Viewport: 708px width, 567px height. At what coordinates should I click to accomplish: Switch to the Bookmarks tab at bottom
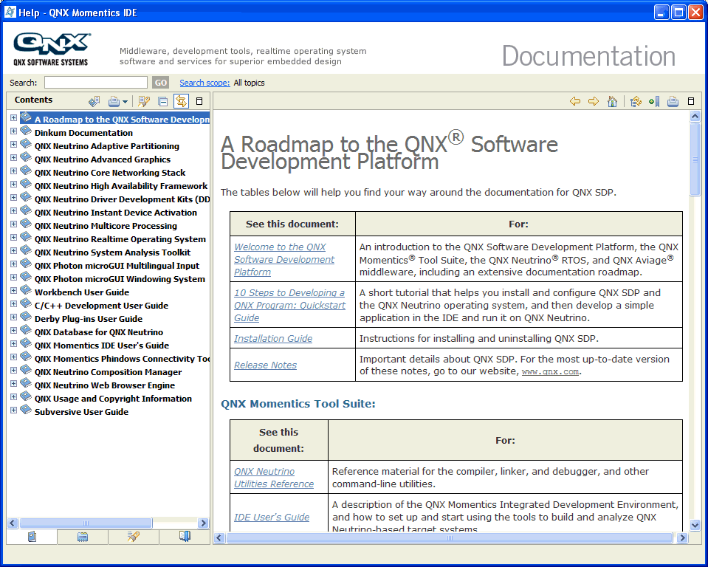coord(185,537)
